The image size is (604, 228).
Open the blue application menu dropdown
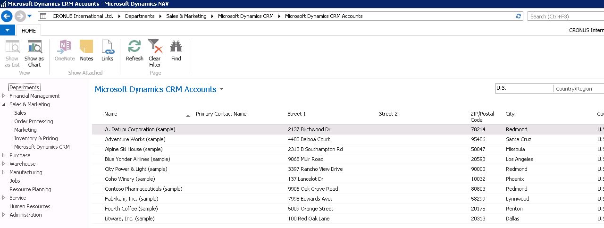[x=7, y=30]
